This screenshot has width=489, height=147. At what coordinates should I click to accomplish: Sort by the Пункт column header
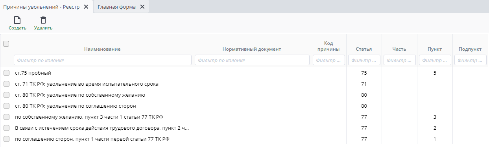click(x=435, y=49)
